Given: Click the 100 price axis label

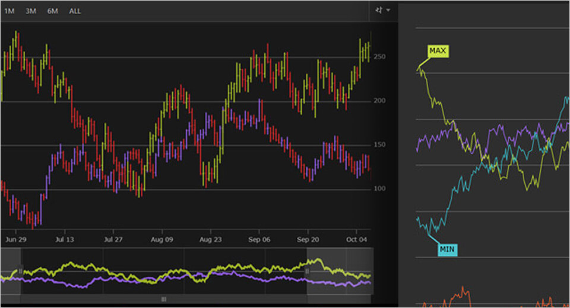Looking at the screenshot, I should click(x=380, y=189).
